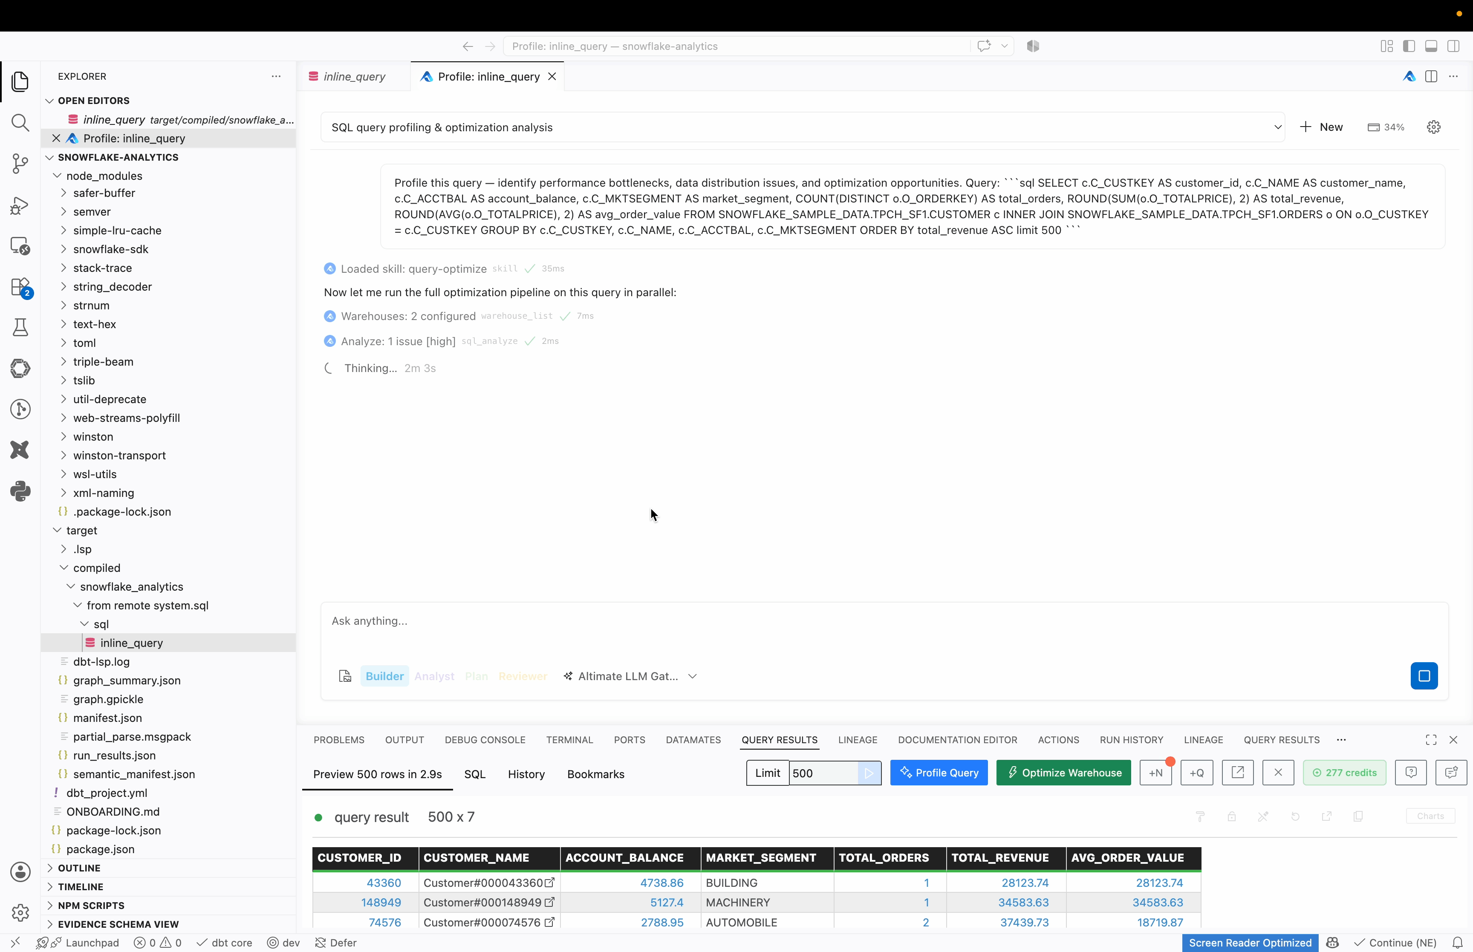Select the Analyst agent mode

coord(434,676)
